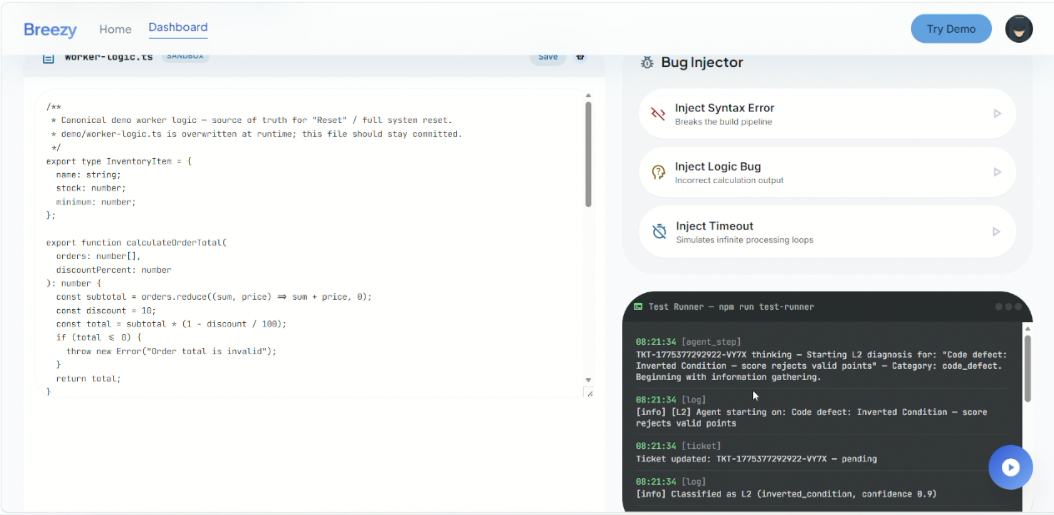The width and height of the screenshot is (1054, 515).
Task: Click the code editor scrollbar thumb
Action: (588, 154)
